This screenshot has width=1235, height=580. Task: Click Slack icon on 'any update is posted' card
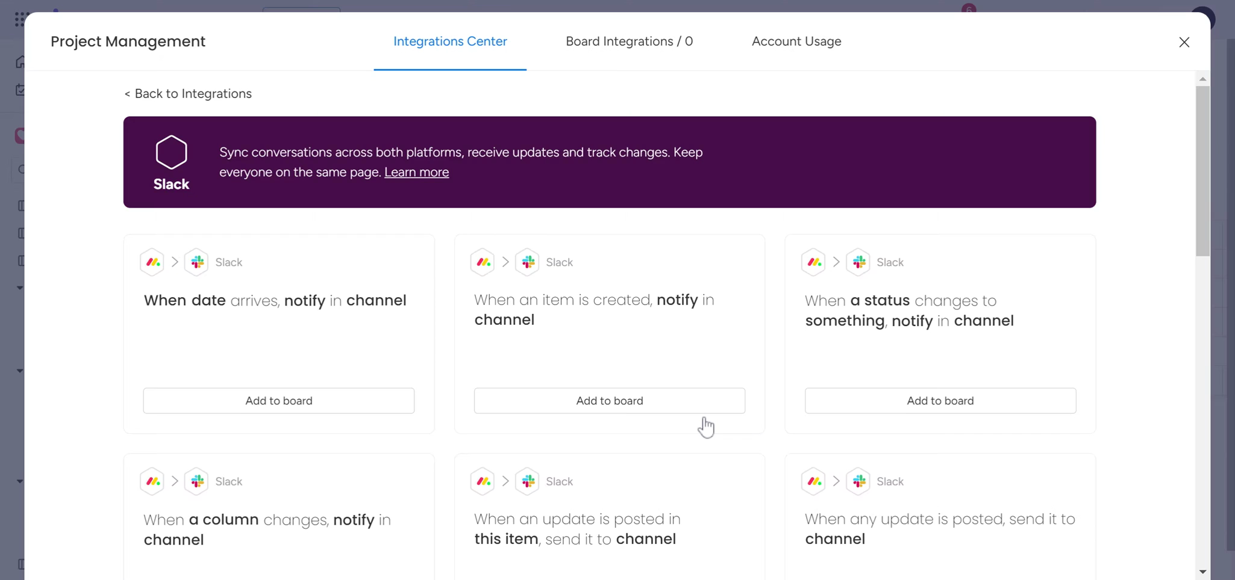pos(858,481)
